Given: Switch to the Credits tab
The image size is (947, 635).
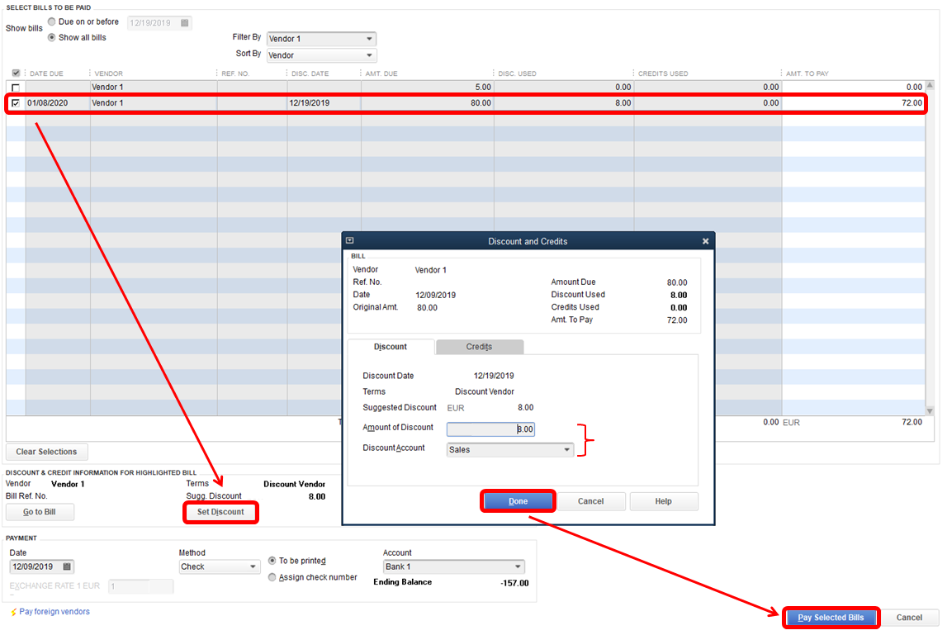Looking at the screenshot, I should coord(479,346).
